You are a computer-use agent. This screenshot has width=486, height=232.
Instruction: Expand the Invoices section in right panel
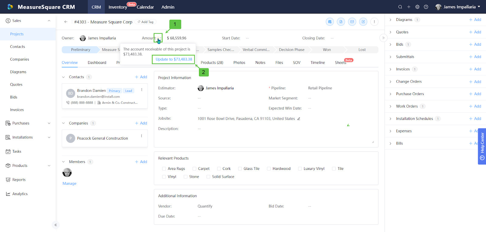pyautogui.click(x=391, y=69)
